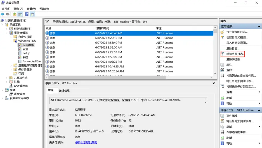Image resolution: width=262 pixels, height=148 pixels.
Task: Click Filter Current Log funnel icon
Action: [x=223, y=54]
